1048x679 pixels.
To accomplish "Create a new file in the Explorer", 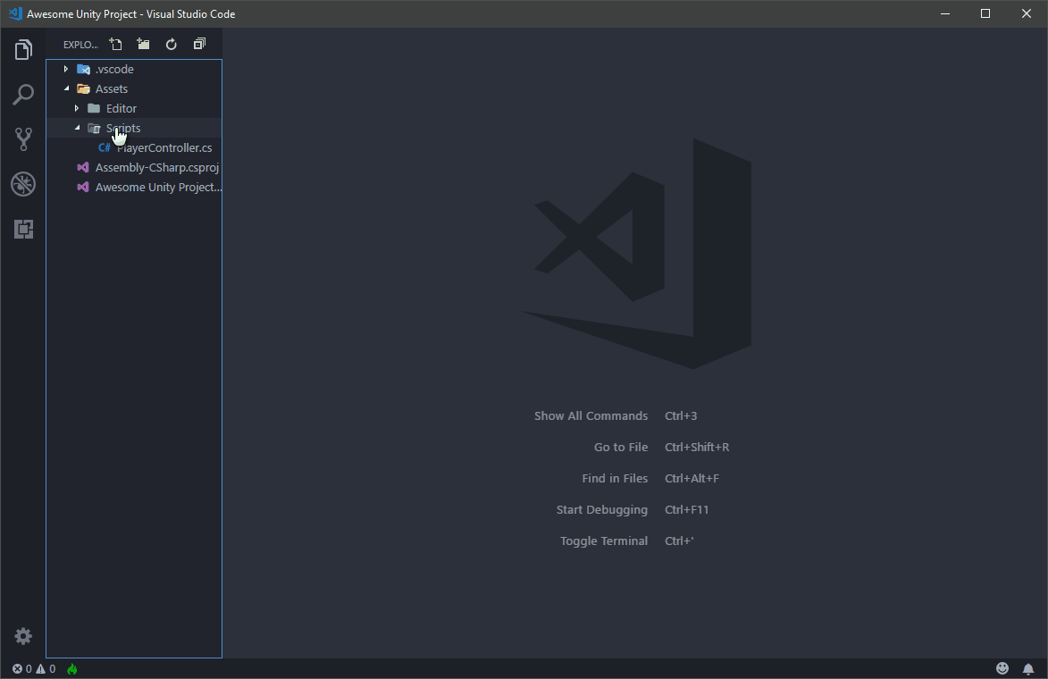I will click(115, 43).
